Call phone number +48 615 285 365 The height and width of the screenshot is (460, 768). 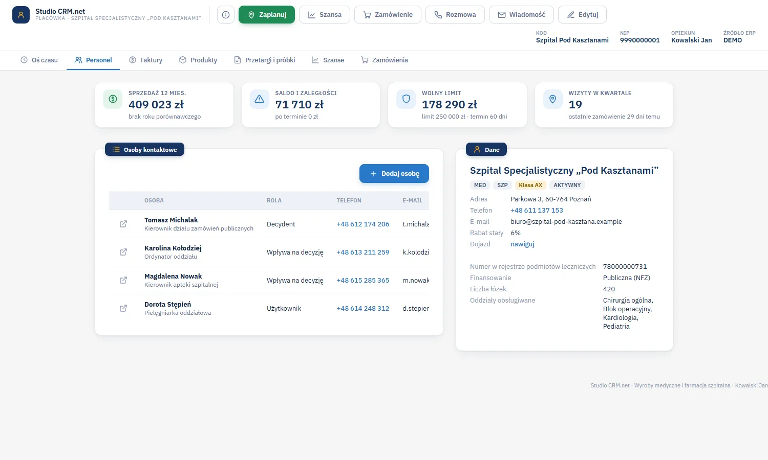(363, 280)
